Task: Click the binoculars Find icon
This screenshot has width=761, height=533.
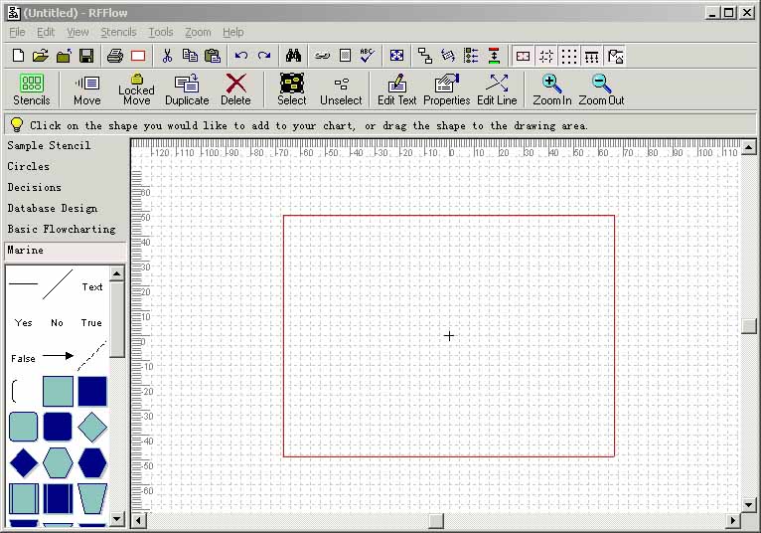Action: pyautogui.click(x=293, y=56)
